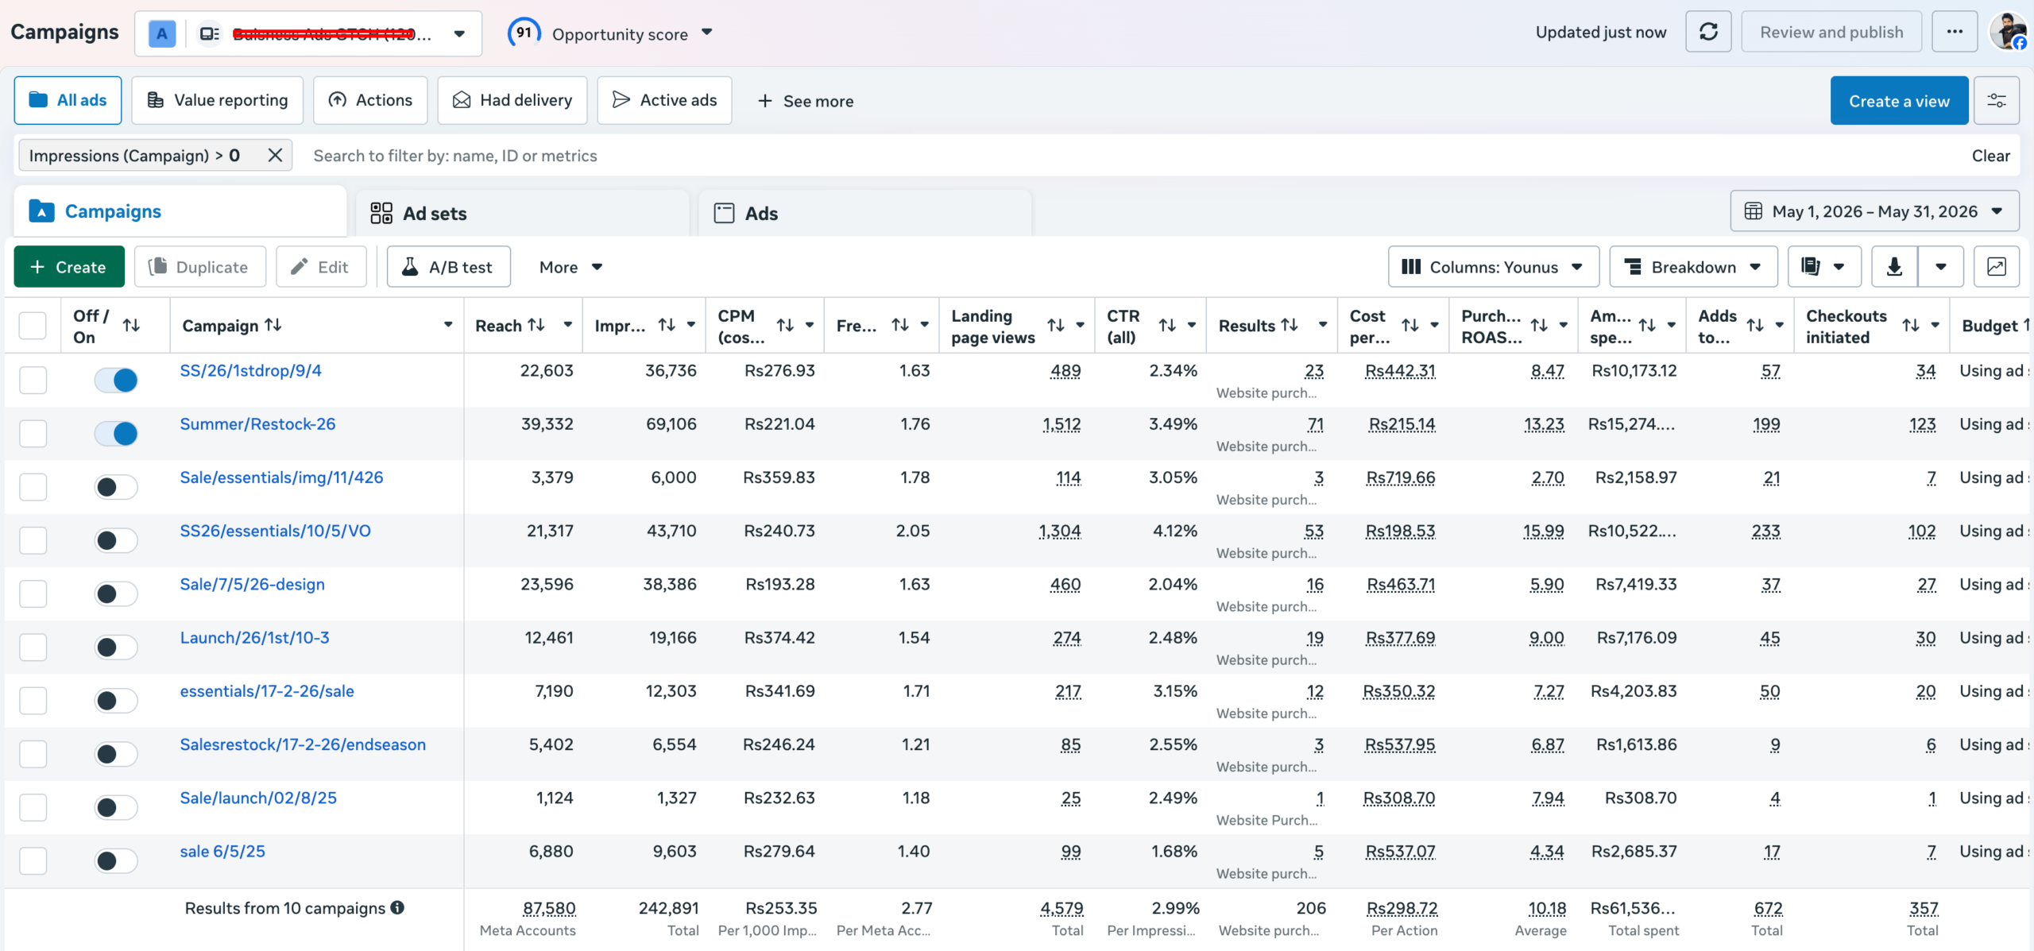Click the green Create button

[69, 267]
